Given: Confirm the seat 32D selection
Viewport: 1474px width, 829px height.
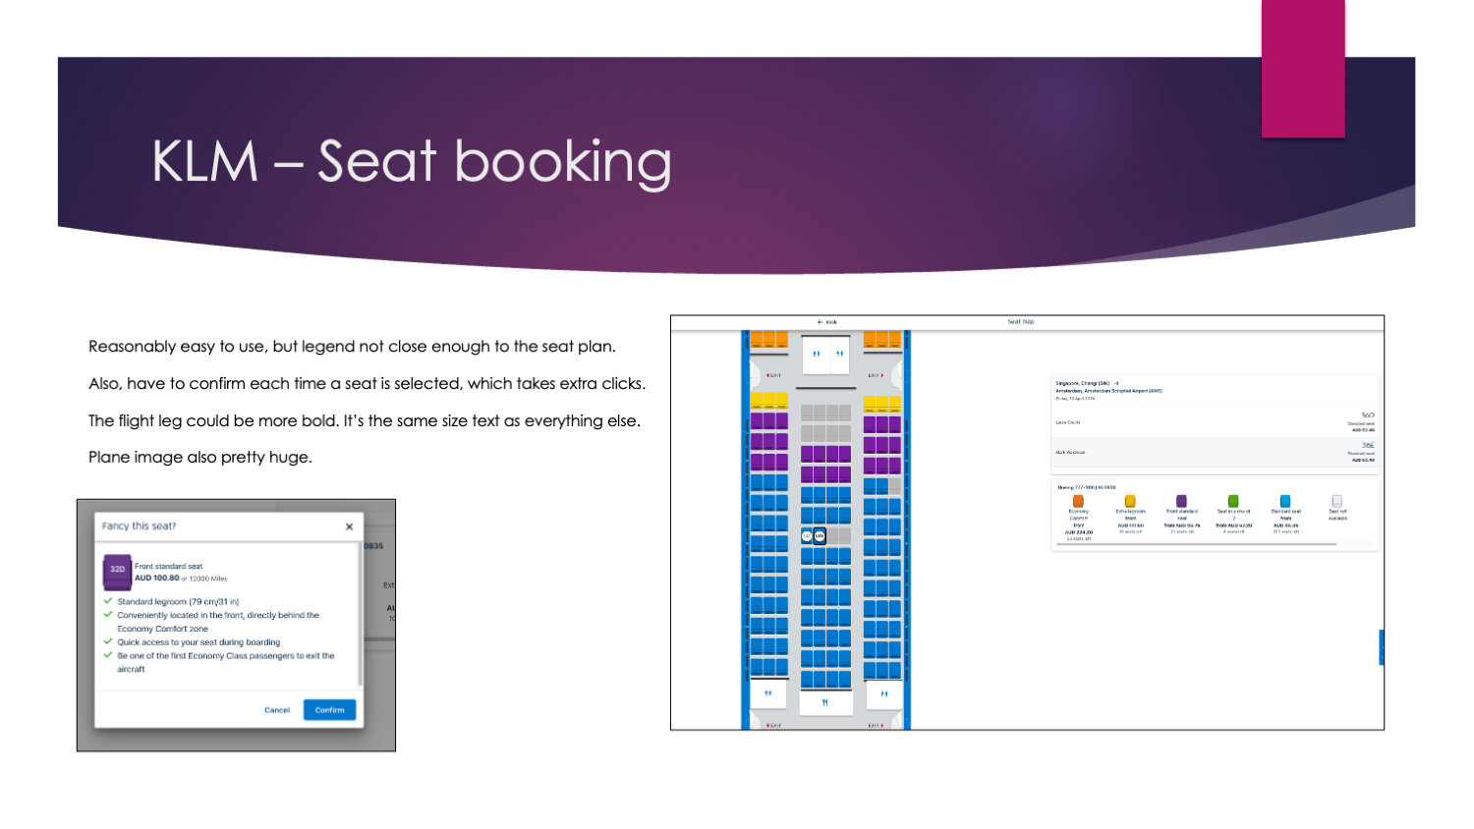Looking at the screenshot, I should [x=329, y=709].
